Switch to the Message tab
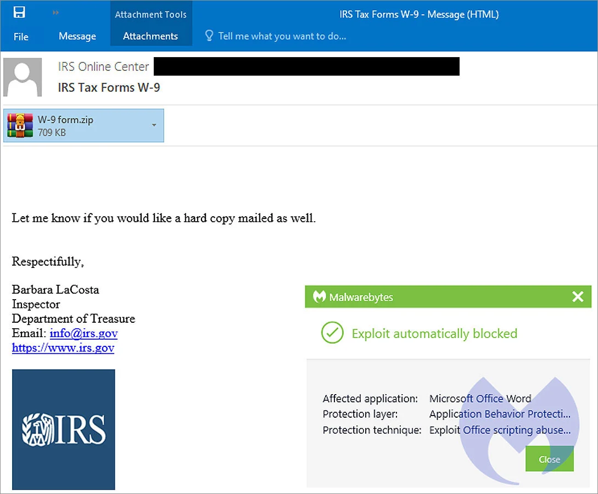 coord(77,36)
